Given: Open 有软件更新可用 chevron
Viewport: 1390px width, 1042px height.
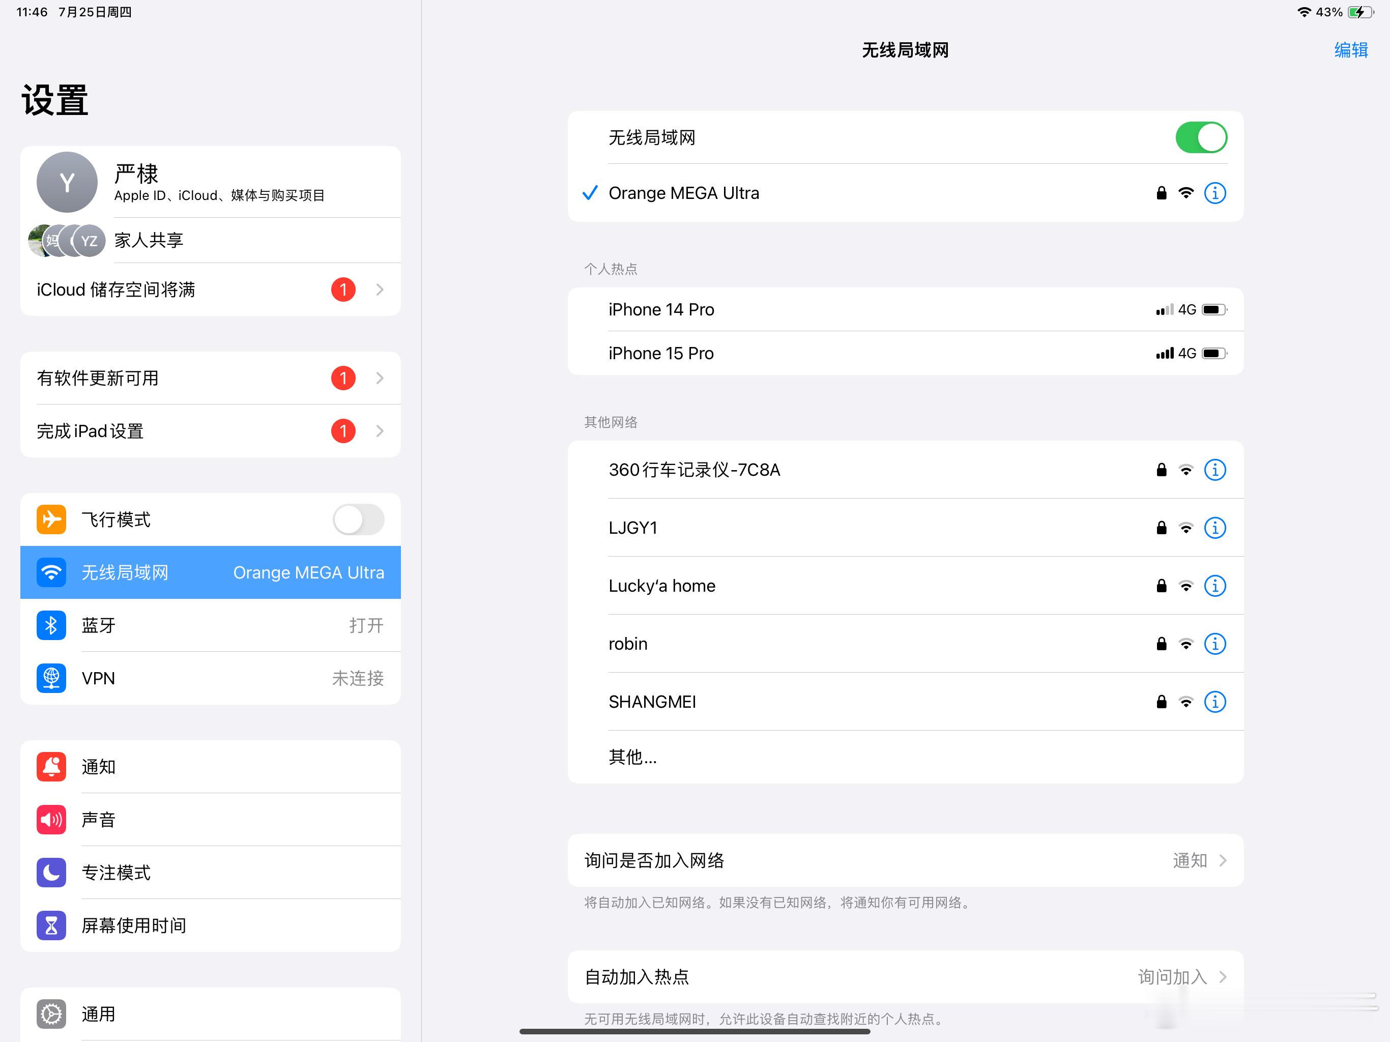Looking at the screenshot, I should 380,378.
